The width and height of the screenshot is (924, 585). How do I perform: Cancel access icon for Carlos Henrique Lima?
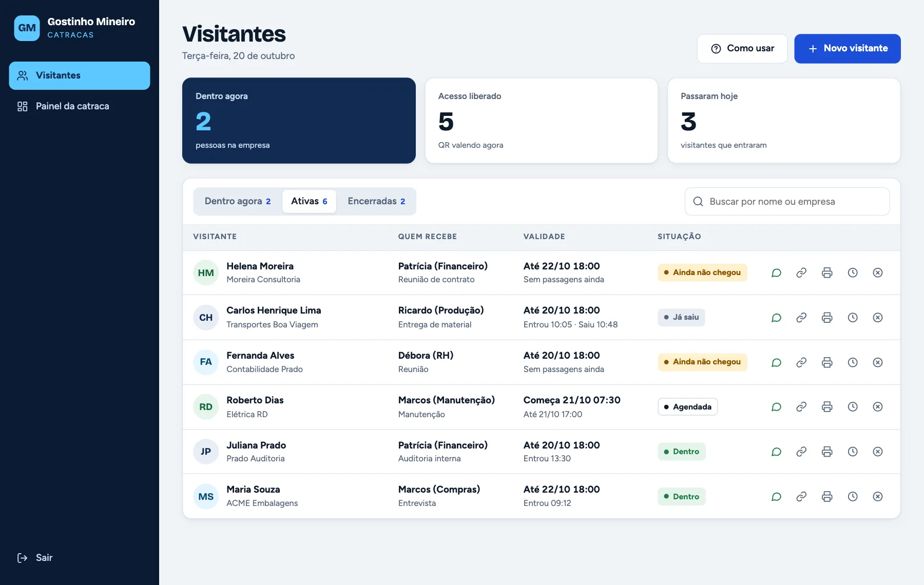click(x=878, y=318)
